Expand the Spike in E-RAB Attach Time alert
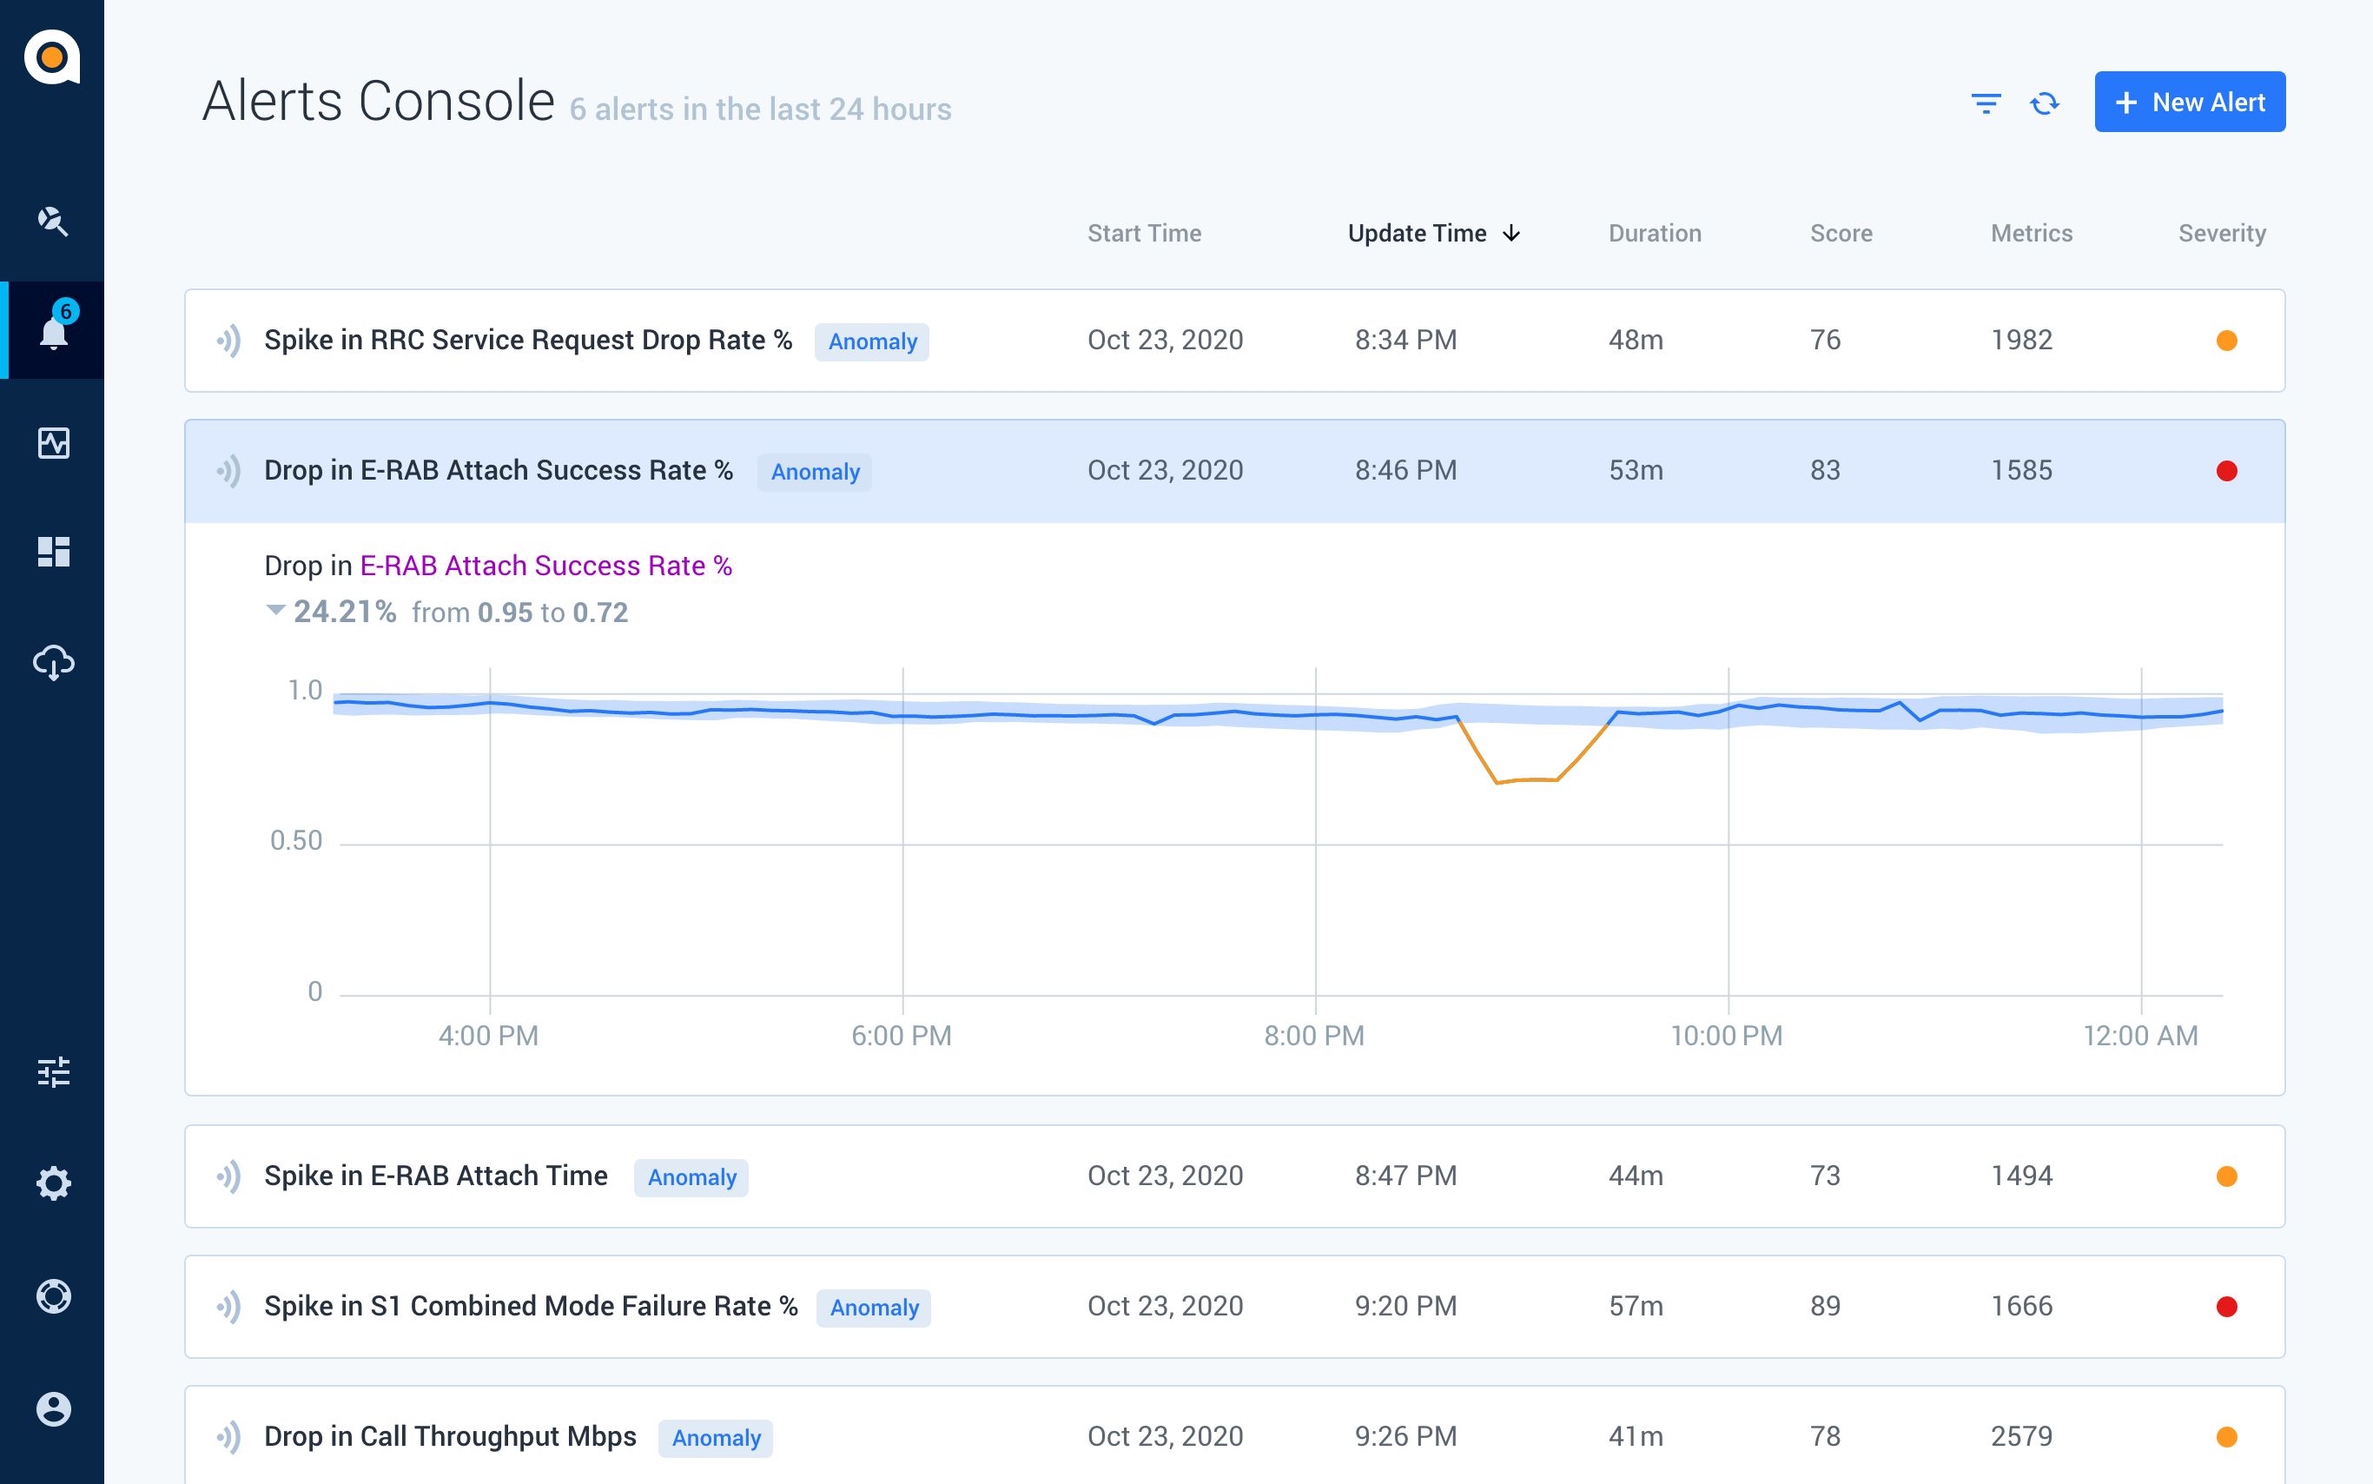 [1234, 1176]
